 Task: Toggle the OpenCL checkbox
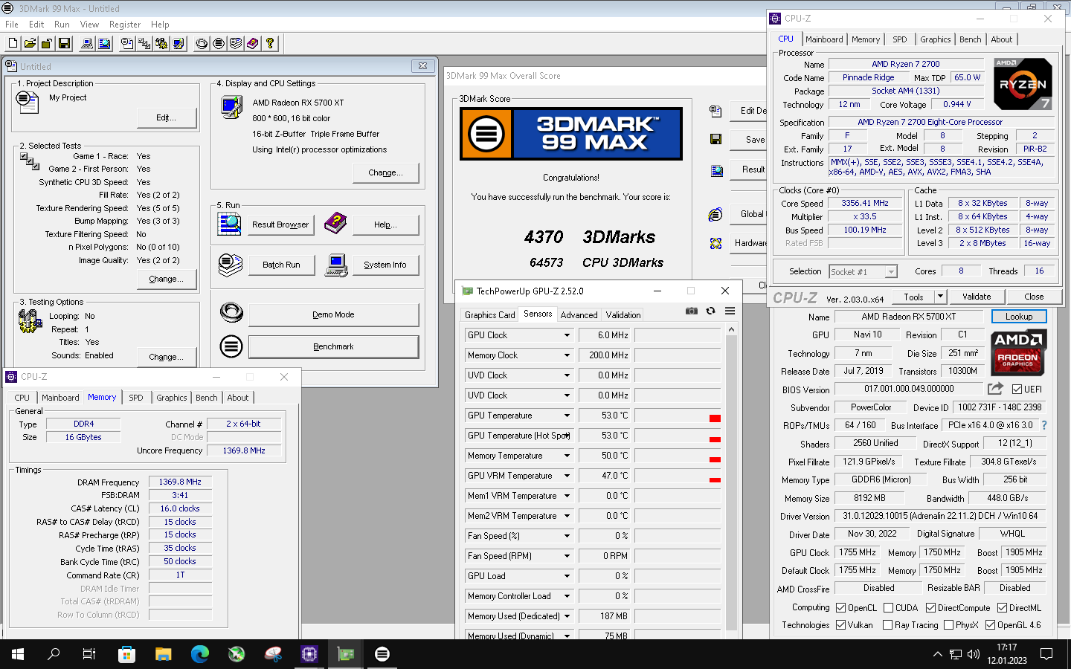[841, 608]
